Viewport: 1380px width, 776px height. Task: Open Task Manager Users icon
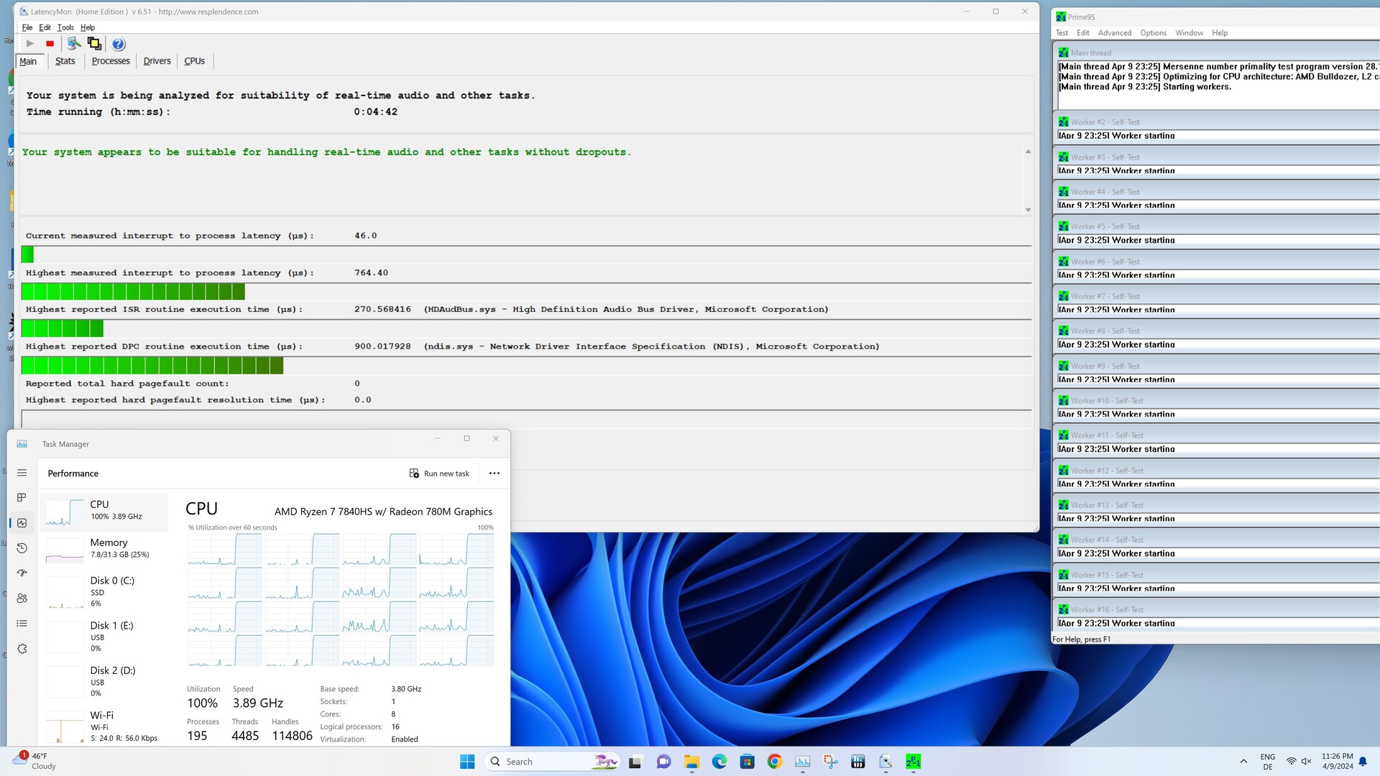(x=22, y=598)
